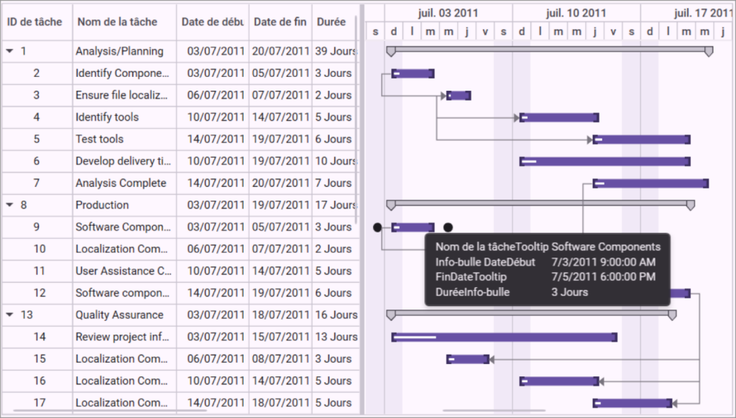Click the Durée column header

(x=331, y=22)
